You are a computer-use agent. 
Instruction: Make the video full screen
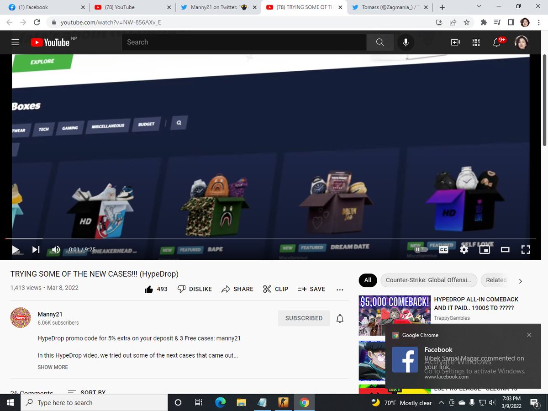point(526,249)
